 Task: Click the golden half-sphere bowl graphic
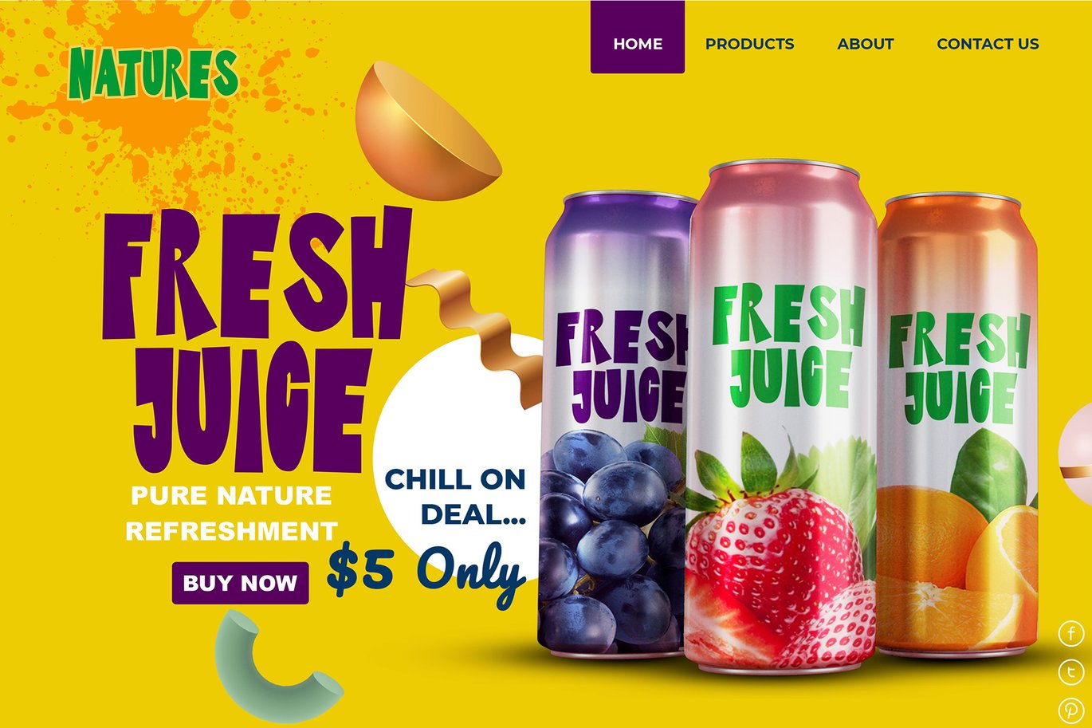click(428, 132)
